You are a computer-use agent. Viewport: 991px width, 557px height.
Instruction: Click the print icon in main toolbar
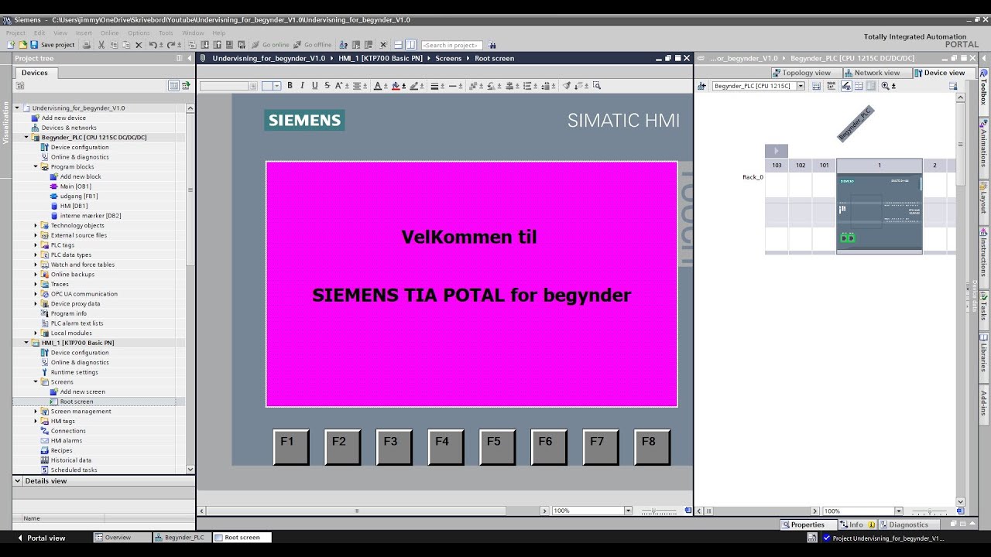point(87,45)
